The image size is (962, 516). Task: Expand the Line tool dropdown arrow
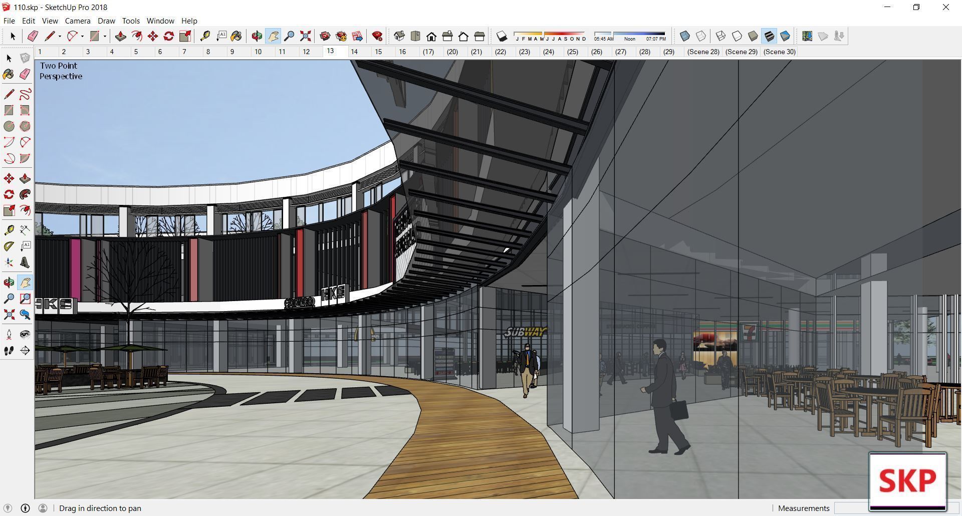pos(60,36)
